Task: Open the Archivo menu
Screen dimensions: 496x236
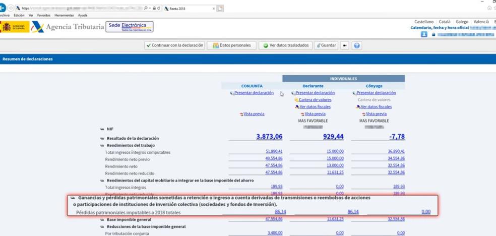Action: click(x=4, y=15)
